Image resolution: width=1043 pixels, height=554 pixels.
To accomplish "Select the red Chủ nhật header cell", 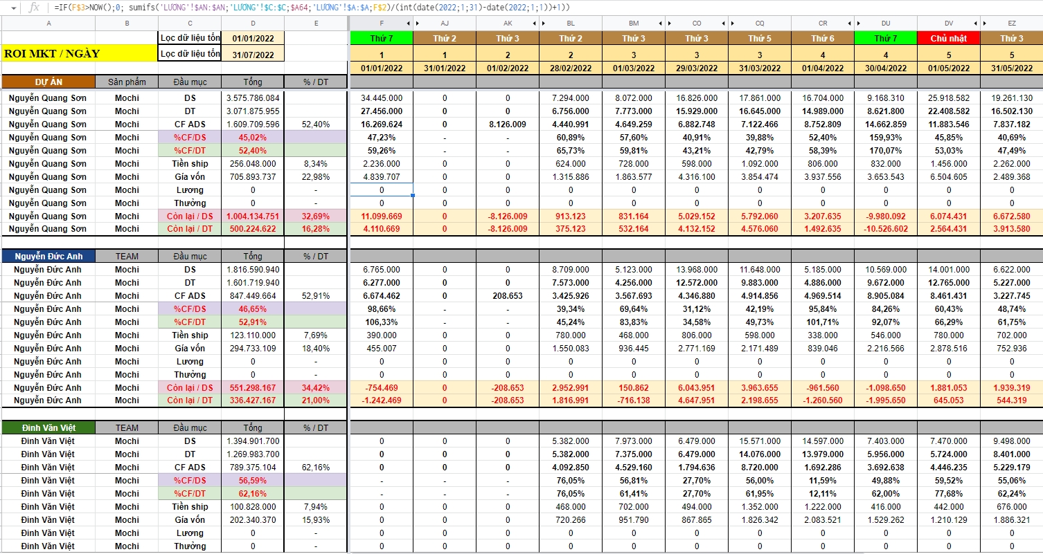I will tap(949, 39).
